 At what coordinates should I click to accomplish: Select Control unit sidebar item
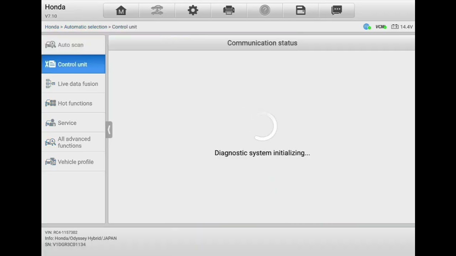[x=73, y=64]
